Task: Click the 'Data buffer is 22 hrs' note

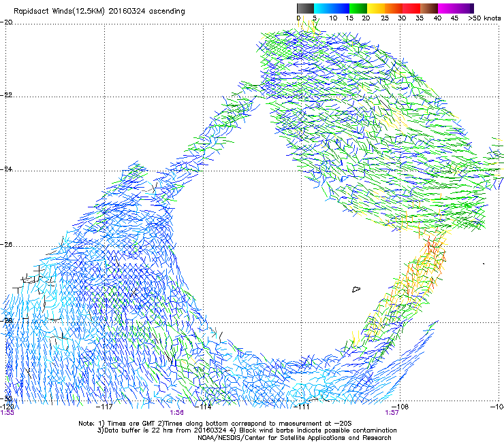Action: 247,430
